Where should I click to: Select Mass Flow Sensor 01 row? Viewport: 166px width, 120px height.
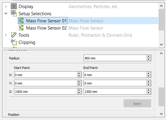88,21
